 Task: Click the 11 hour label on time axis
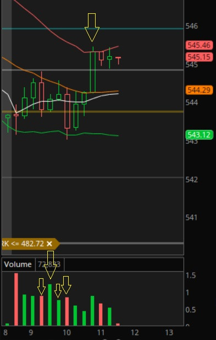pos(101,332)
